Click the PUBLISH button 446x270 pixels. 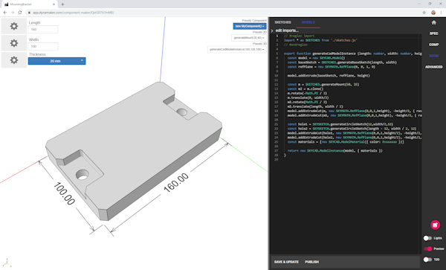coord(312,262)
